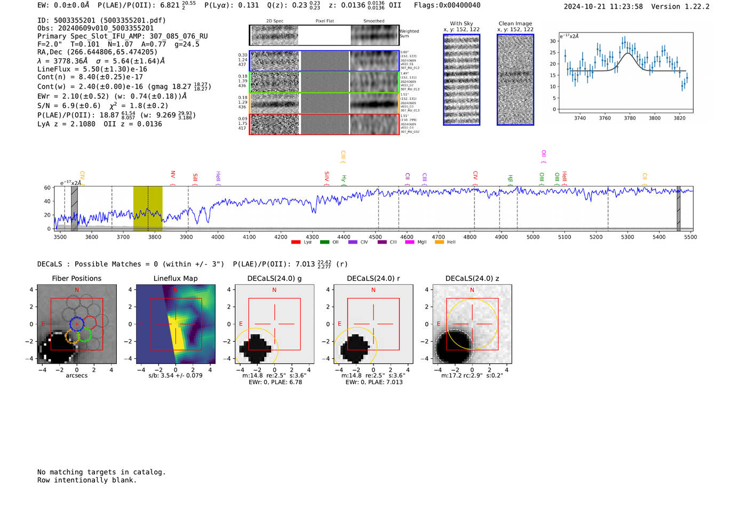The width and height of the screenshot is (747, 509).
Task: Click the Flags:0x00400040 text in header
Action: coord(447,5)
